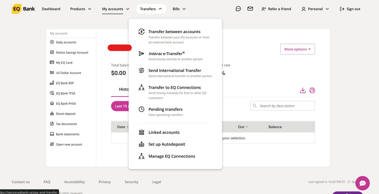Click the Set up Autodeposit icon
Screen dimensions: 379x194
click(142, 144)
